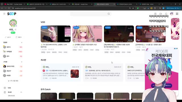
Task: Click the streamer's green character avatar
Action: [x=13, y=23]
